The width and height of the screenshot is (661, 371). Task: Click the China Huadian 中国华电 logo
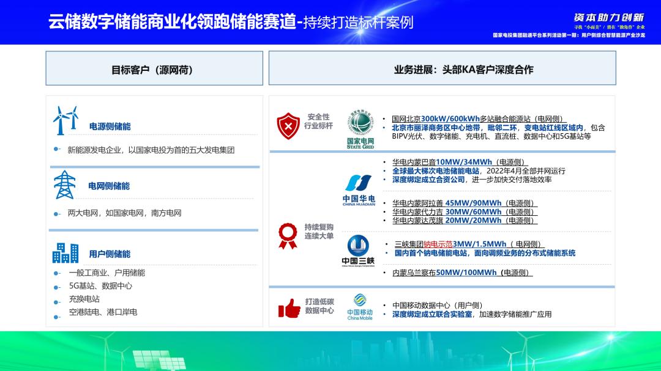click(359, 190)
